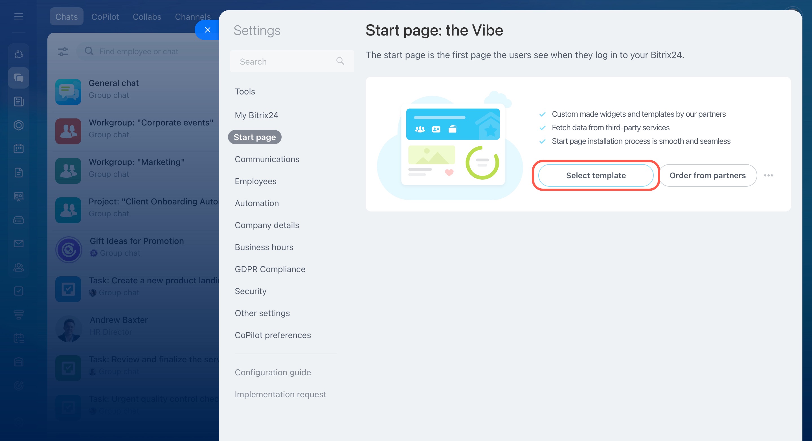This screenshot has height=441, width=812.
Task: Open the Implementation request link
Action: coord(280,394)
